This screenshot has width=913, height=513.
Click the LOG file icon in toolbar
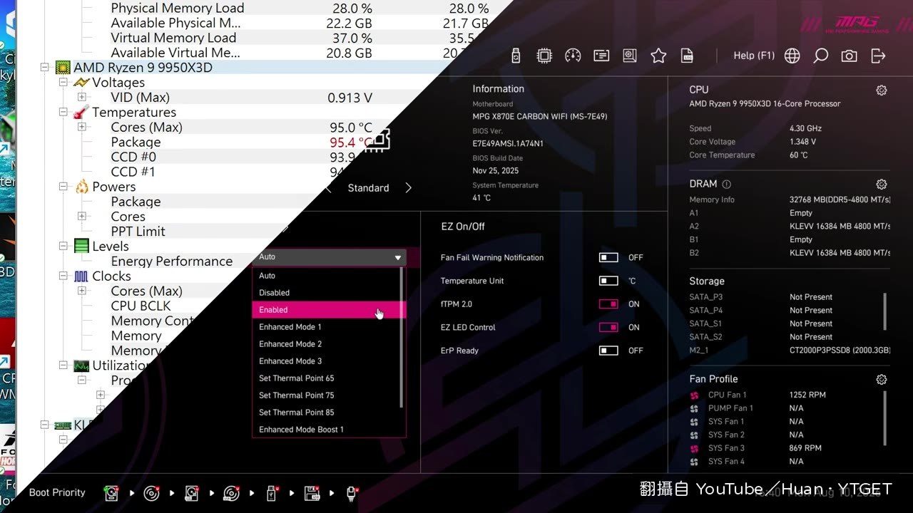pos(687,56)
